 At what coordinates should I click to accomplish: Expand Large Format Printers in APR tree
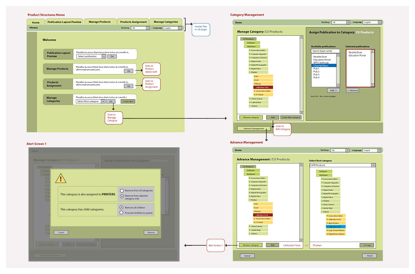pos(327,230)
